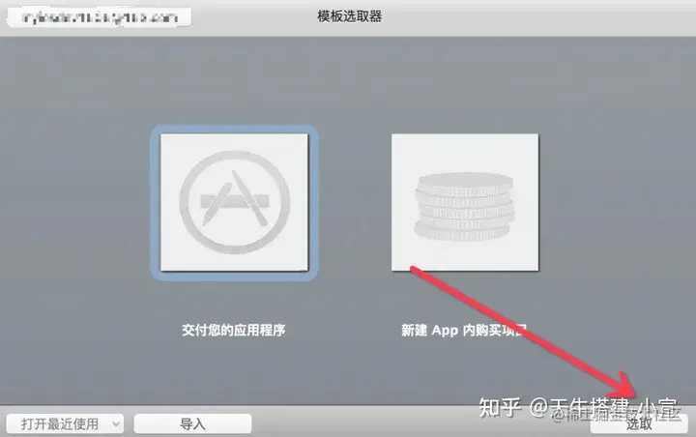Select the App Store delivery template icon
Screen dimensions: 696x437
[x=234, y=202]
